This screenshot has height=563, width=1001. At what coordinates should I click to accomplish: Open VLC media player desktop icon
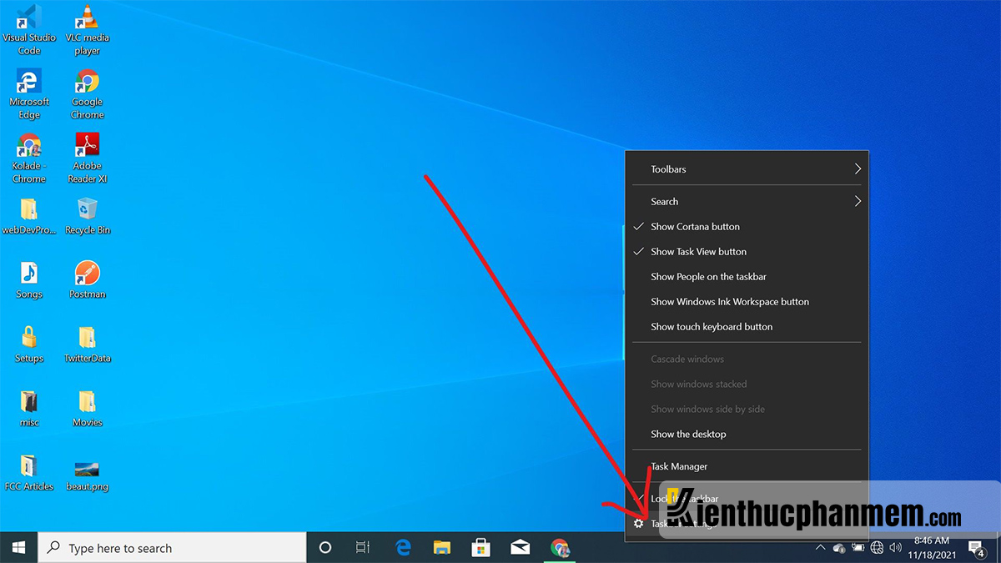click(x=87, y=28)
